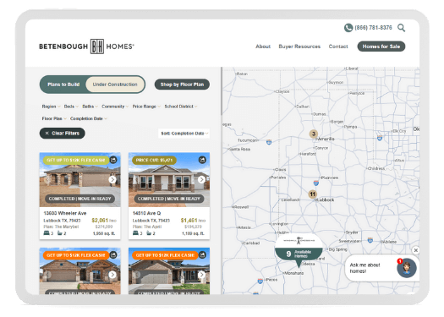Click the Betenbough Homes logo

[x=86, y=46]
